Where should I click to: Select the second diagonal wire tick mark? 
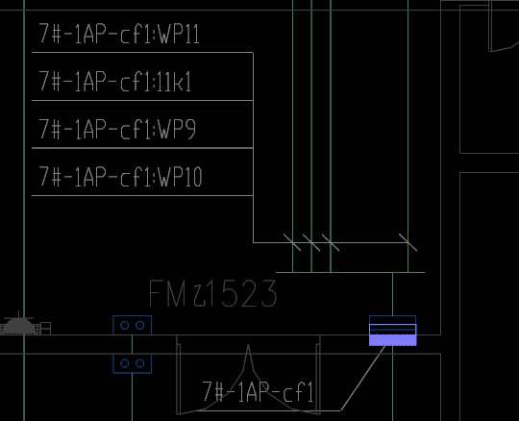pos(311,242)
